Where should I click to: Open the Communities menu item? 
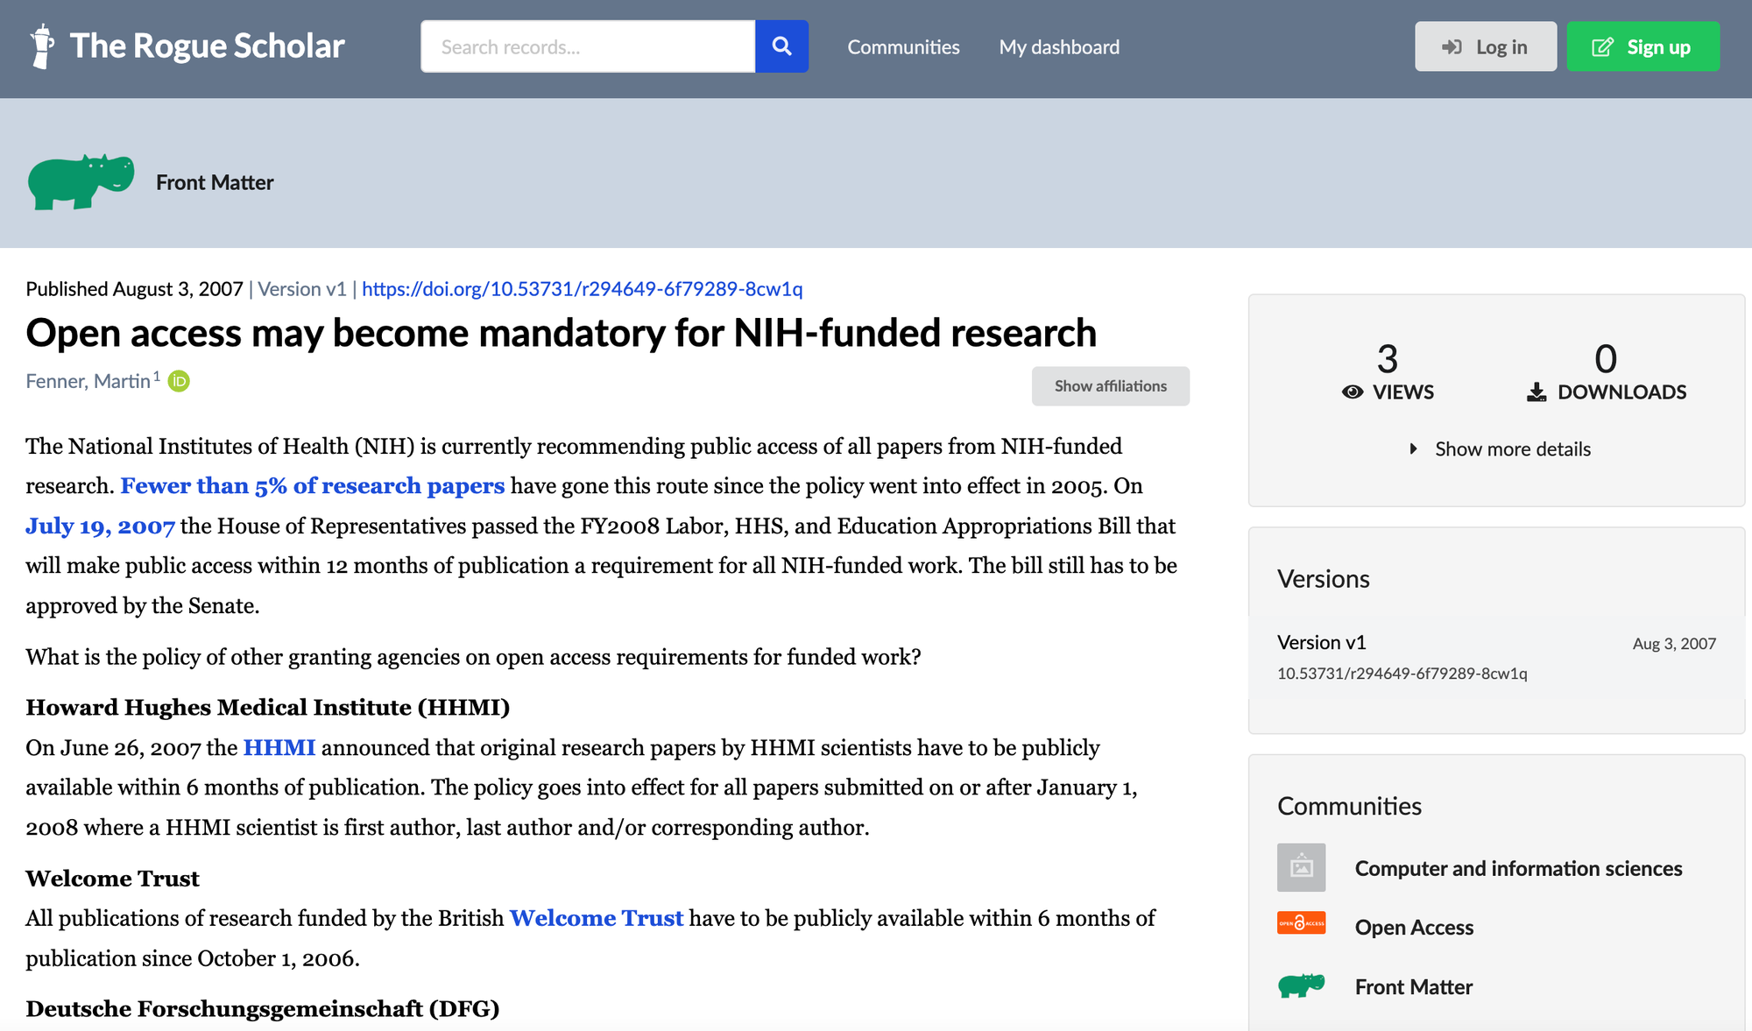coord(903,47)
